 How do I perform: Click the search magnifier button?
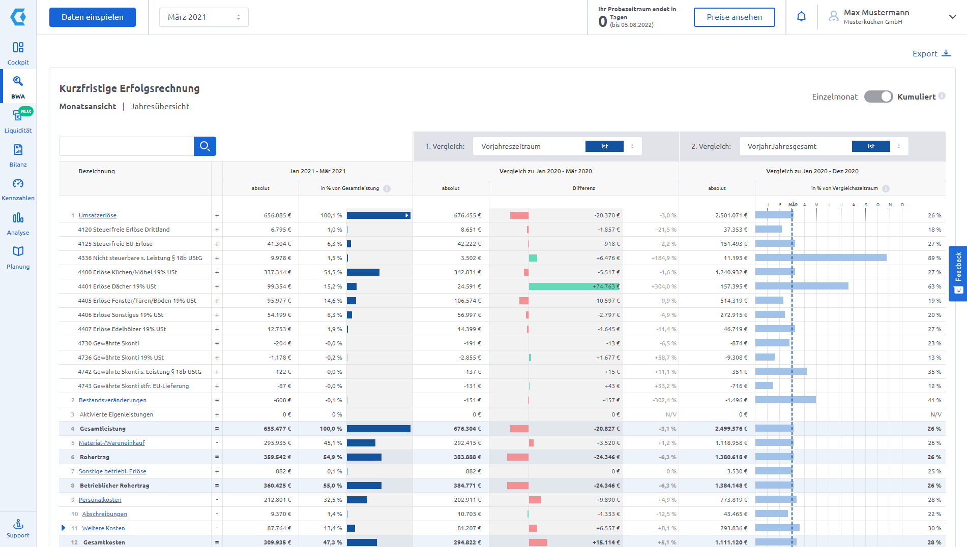tap(205, 146)
